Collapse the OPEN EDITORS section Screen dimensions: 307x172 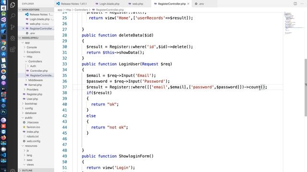coord(36,10)
